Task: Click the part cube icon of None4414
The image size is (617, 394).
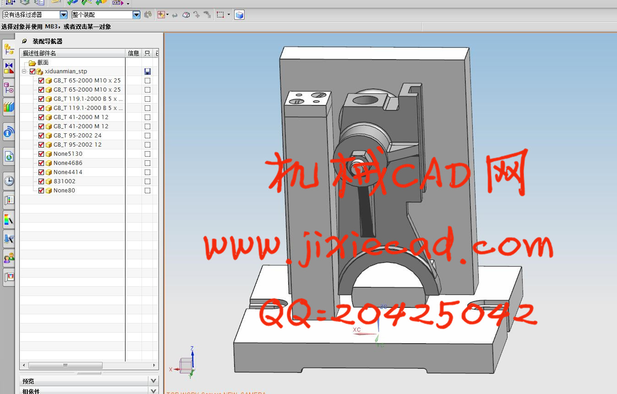Action: click(x=49, y=172)
